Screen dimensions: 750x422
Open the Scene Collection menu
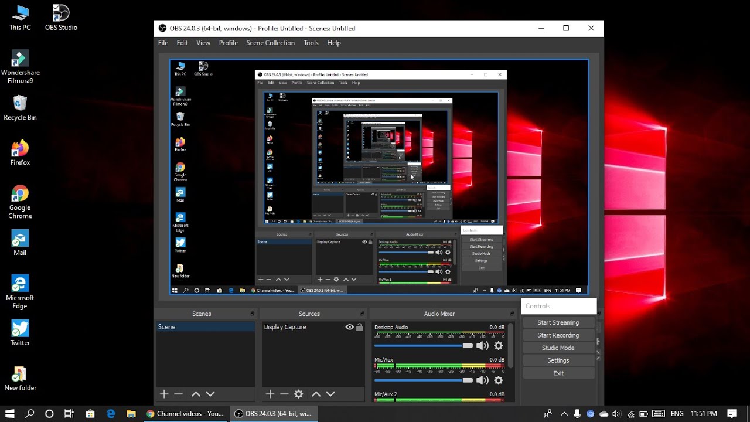click(x=271, y=43)
